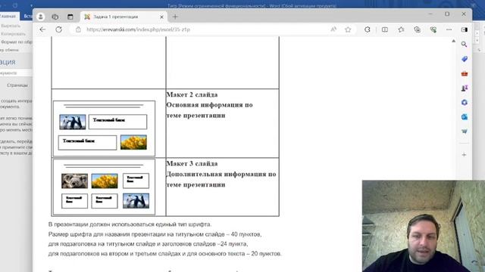View site info via the lock icon
This screenshot has width=485, height=272.
tap(78, 29)
